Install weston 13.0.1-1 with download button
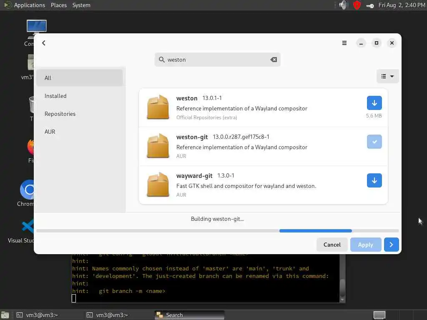 [374, 103]
